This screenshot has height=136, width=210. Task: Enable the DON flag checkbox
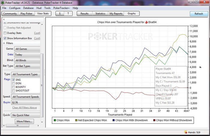pyautogui.click(x=13, y=84)
